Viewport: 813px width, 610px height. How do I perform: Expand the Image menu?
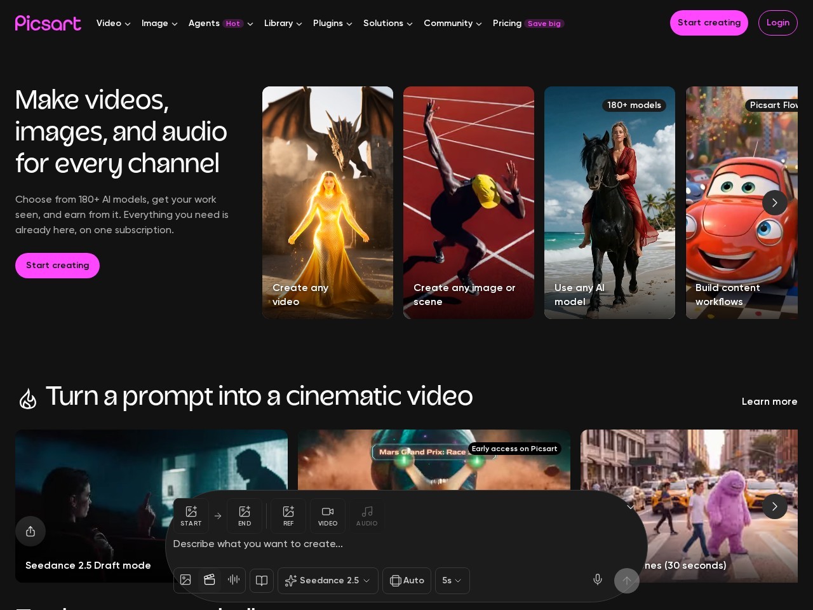[x=159, y=23]
